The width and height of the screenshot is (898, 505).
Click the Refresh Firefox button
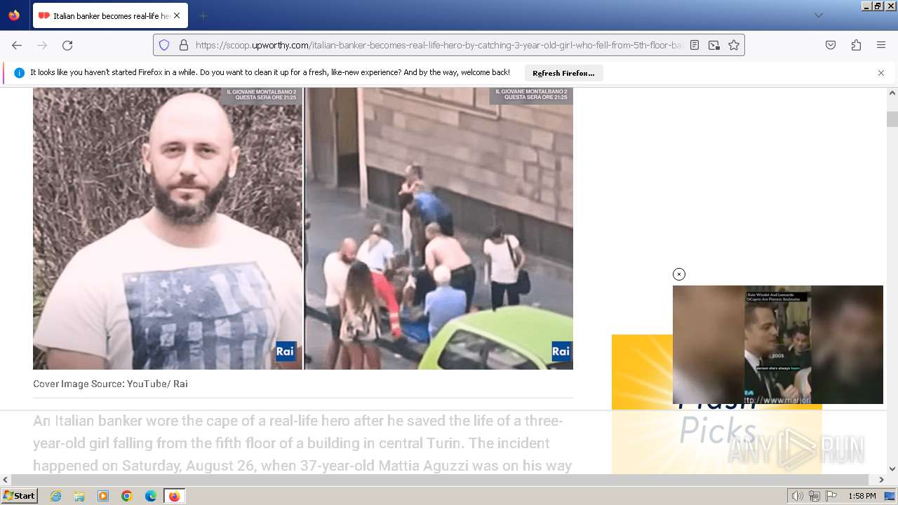click(563, 73)
